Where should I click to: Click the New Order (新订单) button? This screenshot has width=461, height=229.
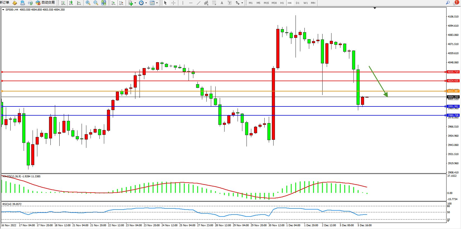tap(4, 3)
